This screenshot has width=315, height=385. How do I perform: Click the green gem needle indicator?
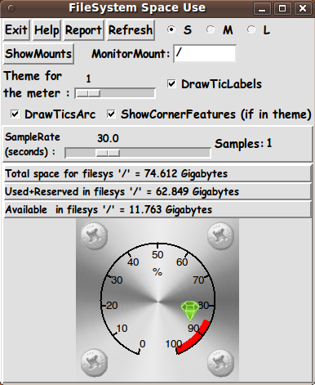coord(190,311)
